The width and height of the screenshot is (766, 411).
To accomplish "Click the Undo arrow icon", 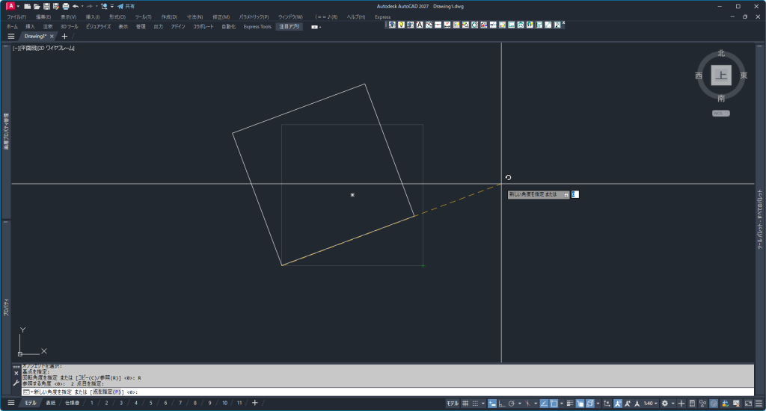I will 76,6.
